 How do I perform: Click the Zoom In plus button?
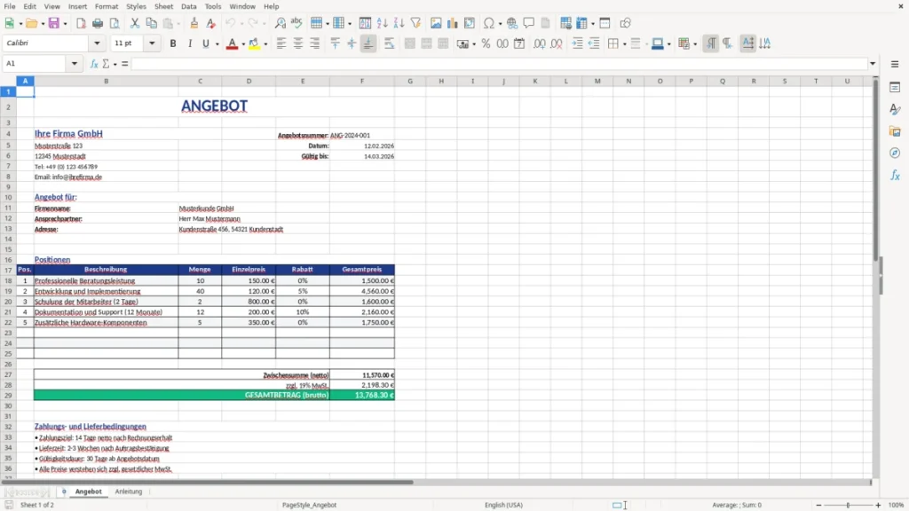click(878, 505)
